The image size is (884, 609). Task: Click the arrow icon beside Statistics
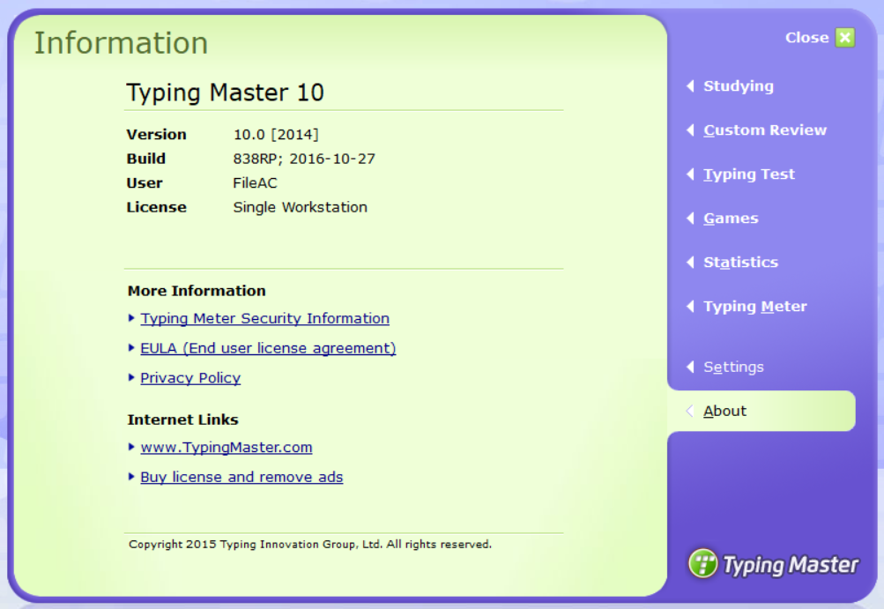tap(690, 262)
